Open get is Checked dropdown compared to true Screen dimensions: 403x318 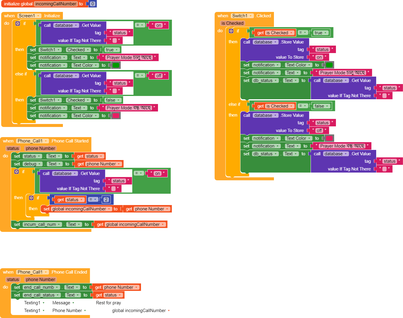pos(279,33)
